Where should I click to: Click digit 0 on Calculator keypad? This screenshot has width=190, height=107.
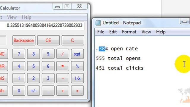(19, 91)
